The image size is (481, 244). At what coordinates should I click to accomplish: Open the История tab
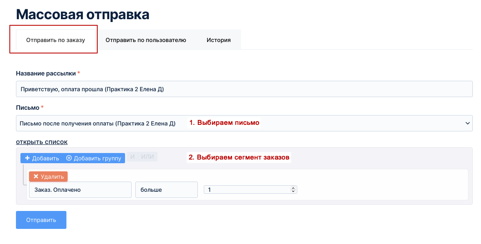pyautogui.click(x=219, y=40)
